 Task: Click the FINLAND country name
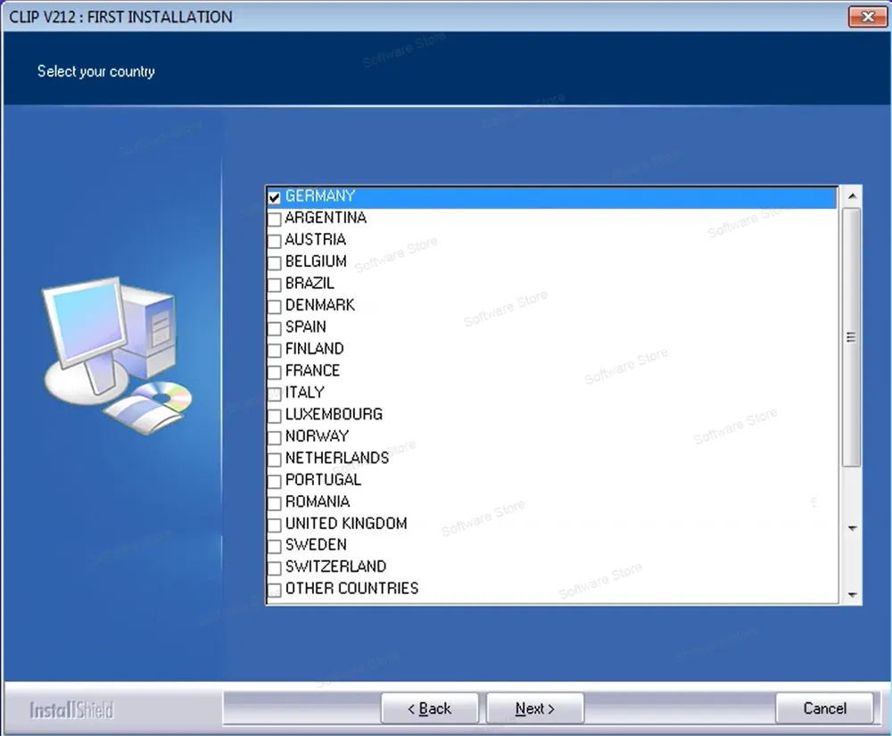315,349
